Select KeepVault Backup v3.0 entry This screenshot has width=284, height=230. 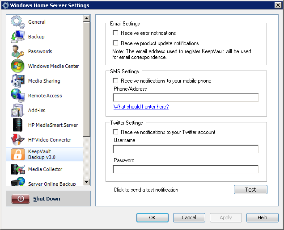pos(45,155)
